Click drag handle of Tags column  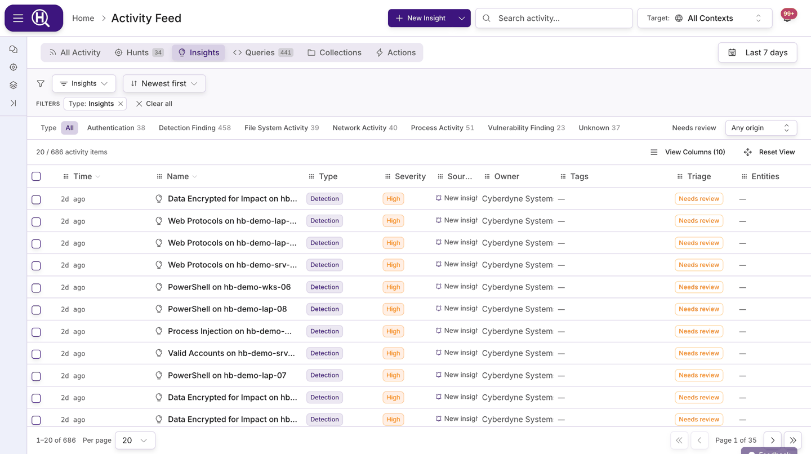coord(563,176)
